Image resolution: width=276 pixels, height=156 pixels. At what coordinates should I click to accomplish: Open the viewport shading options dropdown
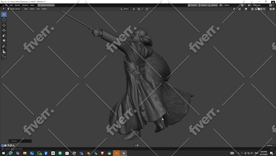point(267,9)
